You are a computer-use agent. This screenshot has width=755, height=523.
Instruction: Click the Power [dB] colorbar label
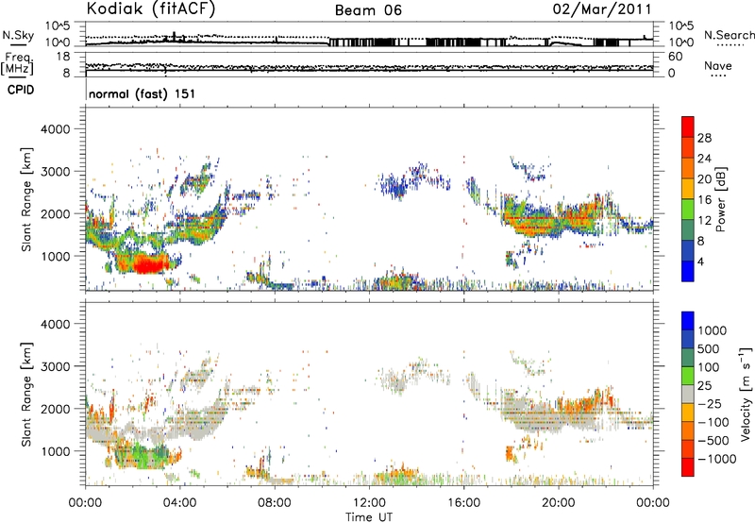click(x=720, y=199)
